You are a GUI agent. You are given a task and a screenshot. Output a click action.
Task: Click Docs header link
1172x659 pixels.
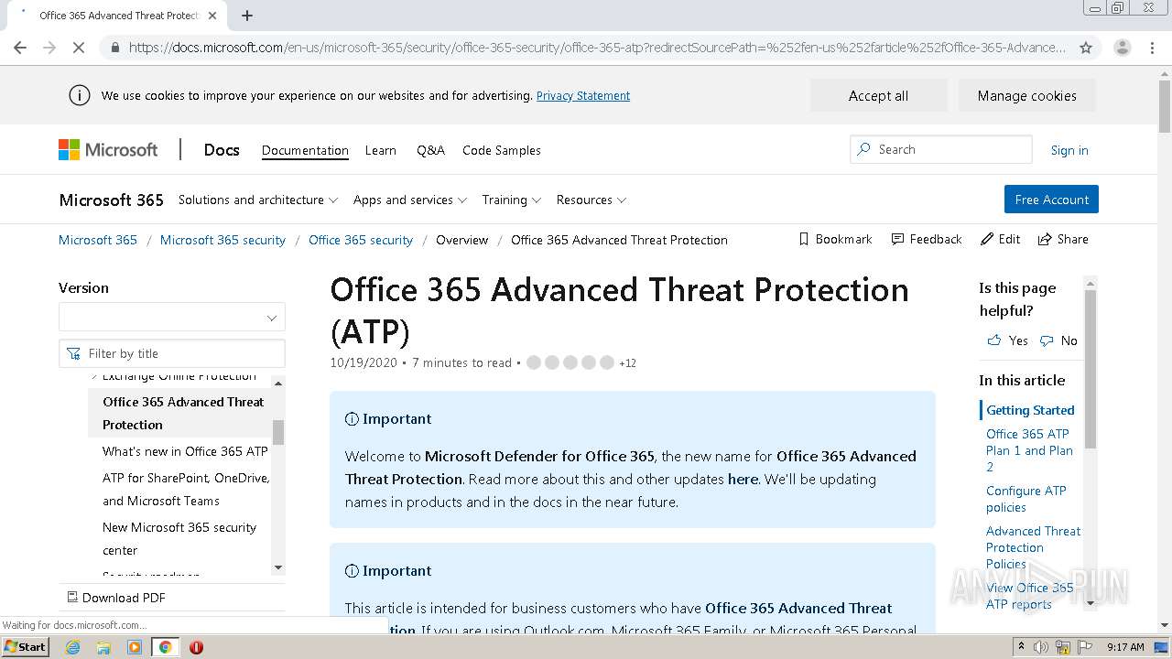coord(222,150)
